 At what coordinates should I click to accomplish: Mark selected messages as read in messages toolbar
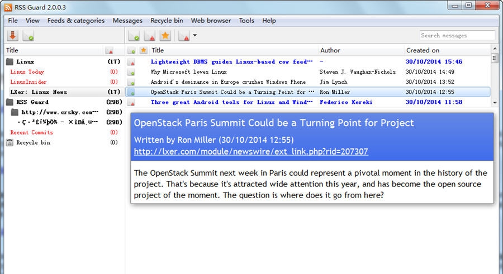click(134, 35)
